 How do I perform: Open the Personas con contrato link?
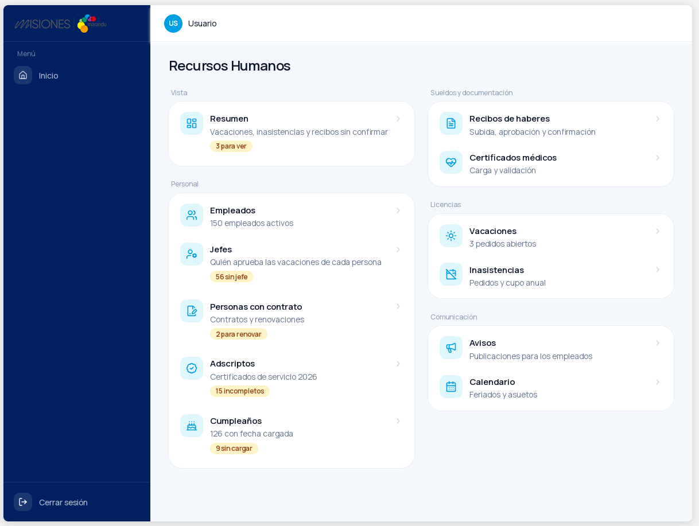(292, 320)
